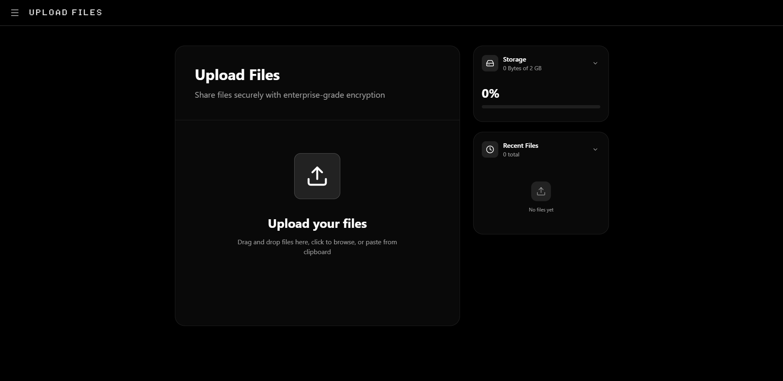Click the 0% storage percentage text

click(x=490, y=94)
